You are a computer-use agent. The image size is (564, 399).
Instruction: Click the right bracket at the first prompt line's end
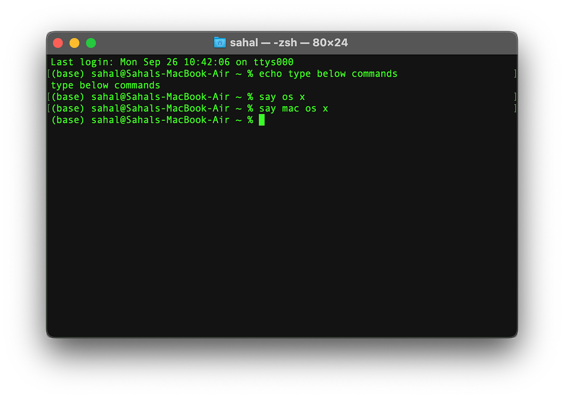tap(515, 73)
